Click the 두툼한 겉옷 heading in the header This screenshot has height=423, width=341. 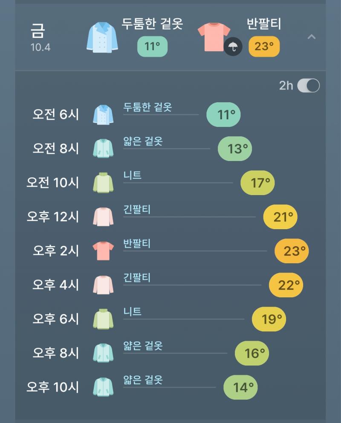(152, 24)
